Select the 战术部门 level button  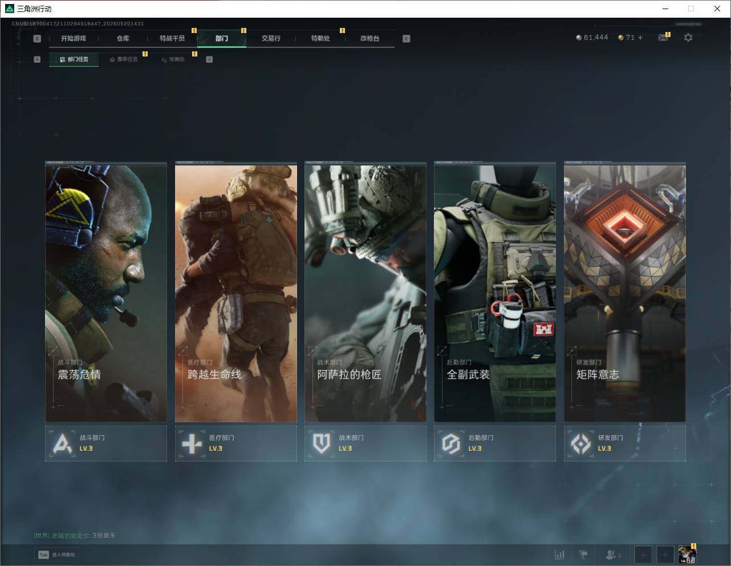(365, 443)
